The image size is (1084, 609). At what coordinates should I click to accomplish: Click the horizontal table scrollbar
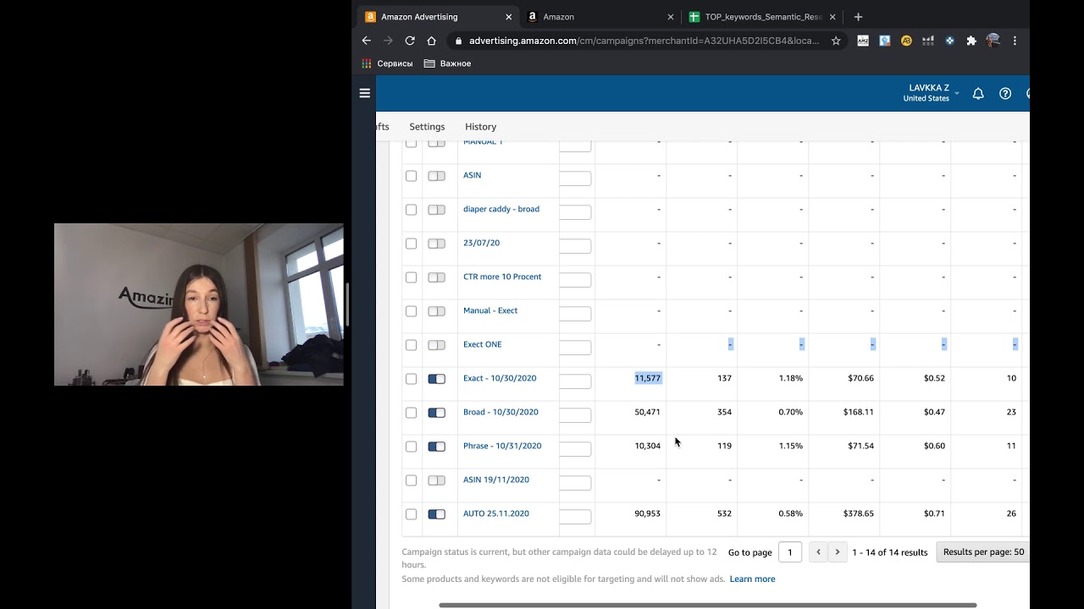pos(707,605)
